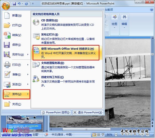
Task: Expand the Save As (另存为) submenu arrow
Action: point(28,54)
